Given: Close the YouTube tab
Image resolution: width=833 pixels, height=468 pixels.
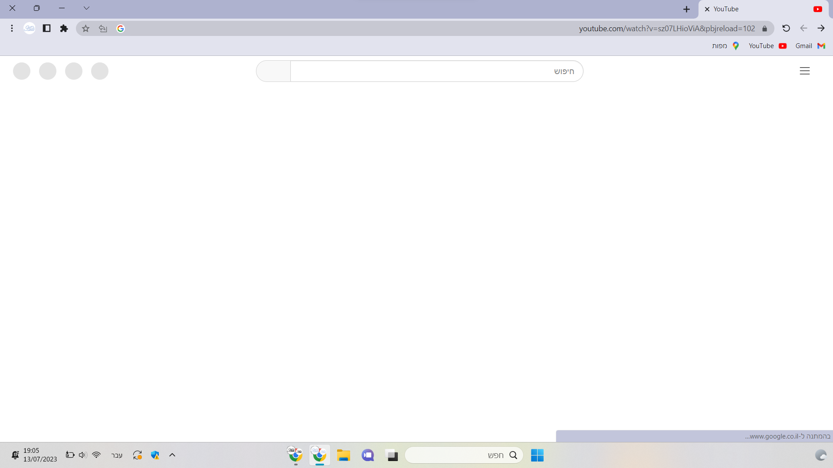Looking at the screenshot, I should click(707, 9).
